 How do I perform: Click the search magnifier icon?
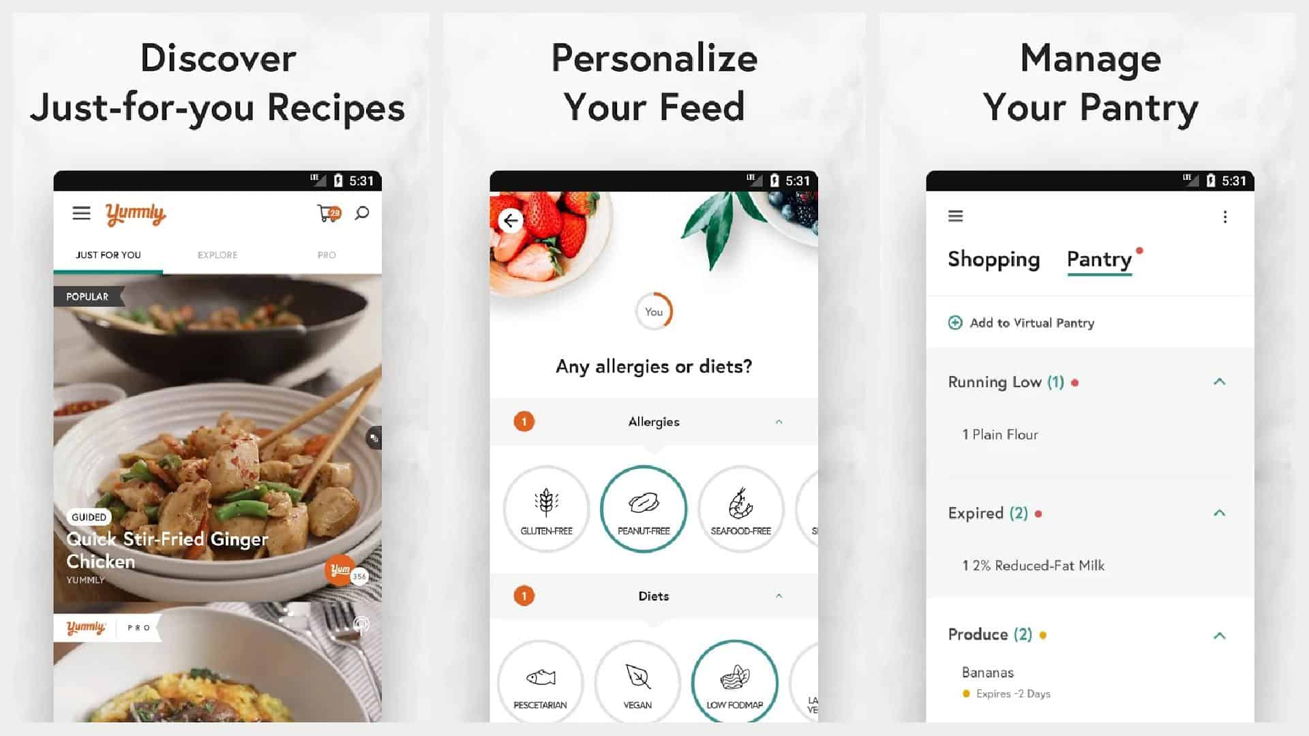(x=363, y=214)
